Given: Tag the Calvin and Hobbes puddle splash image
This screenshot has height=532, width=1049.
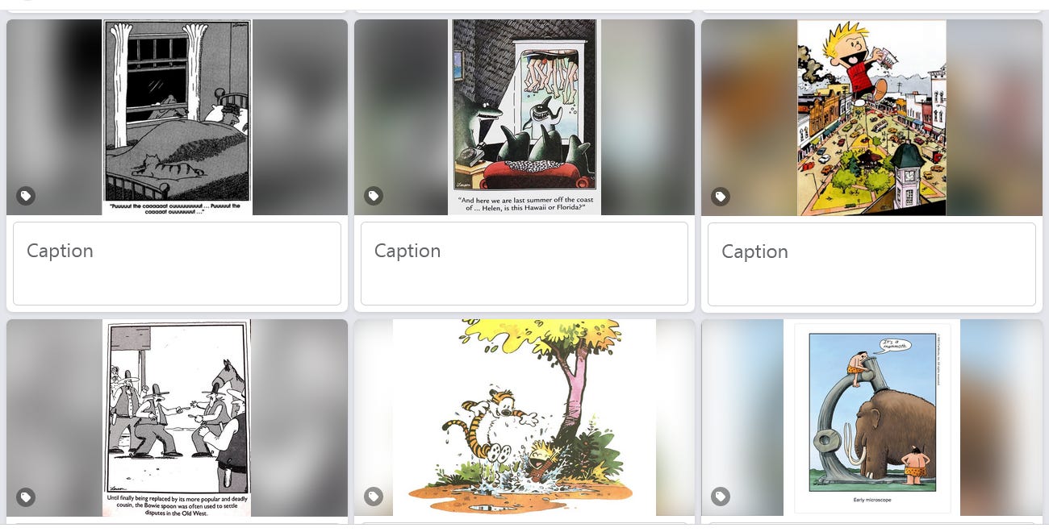Looking at the screenshot, I should (374, 497).
